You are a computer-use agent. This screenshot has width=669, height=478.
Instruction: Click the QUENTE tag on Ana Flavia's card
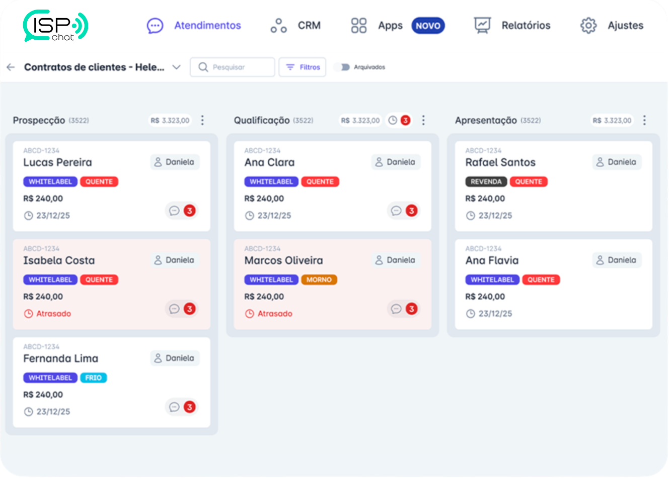(x=541, y=279)
